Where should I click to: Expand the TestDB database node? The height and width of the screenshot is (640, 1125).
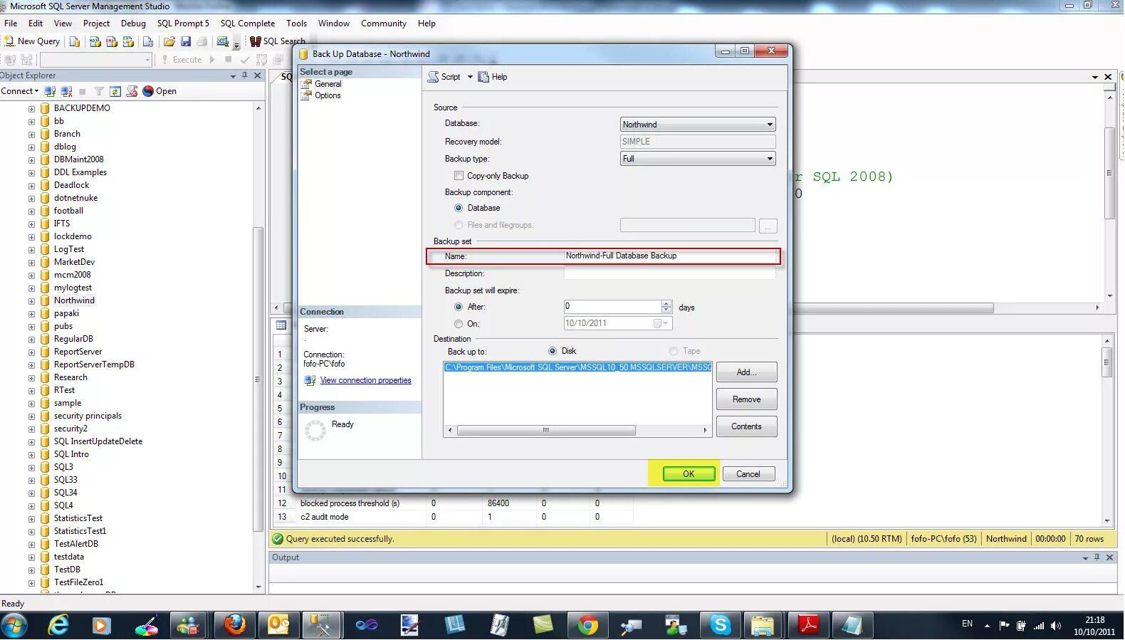click(31, 570)
